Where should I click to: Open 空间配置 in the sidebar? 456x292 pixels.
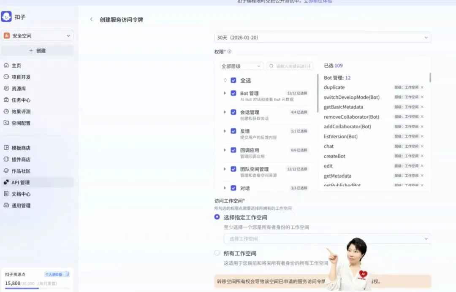point(21,123)
